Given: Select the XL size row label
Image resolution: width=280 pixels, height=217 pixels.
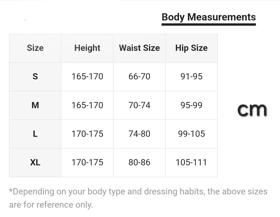Looking at the screenshot, I should (x=35, y=162).
